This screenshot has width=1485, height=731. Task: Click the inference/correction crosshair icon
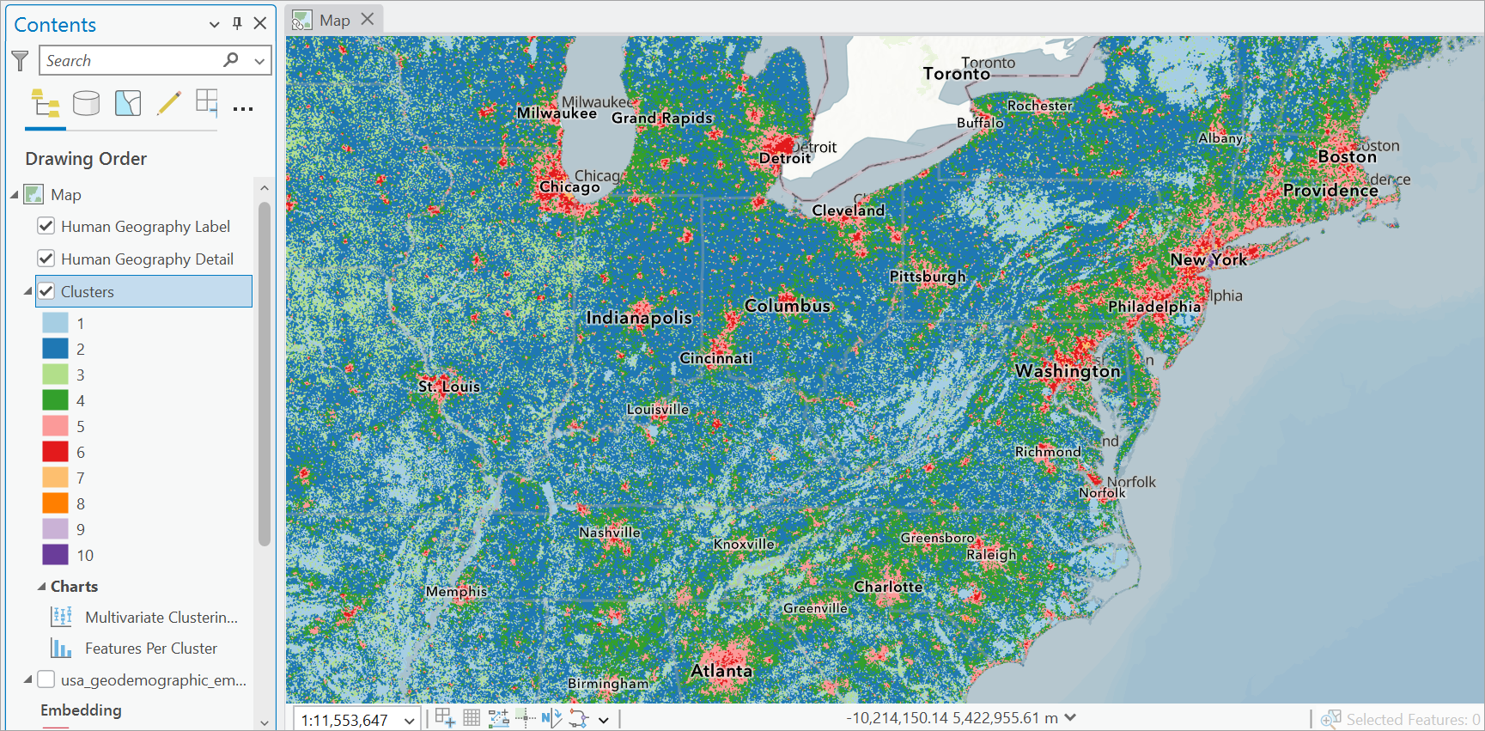[525, 718]
